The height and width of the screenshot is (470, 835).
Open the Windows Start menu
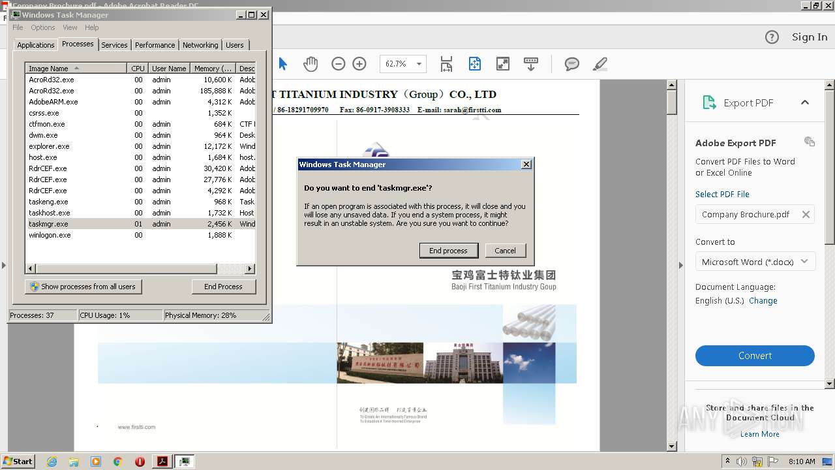(18, 461)
